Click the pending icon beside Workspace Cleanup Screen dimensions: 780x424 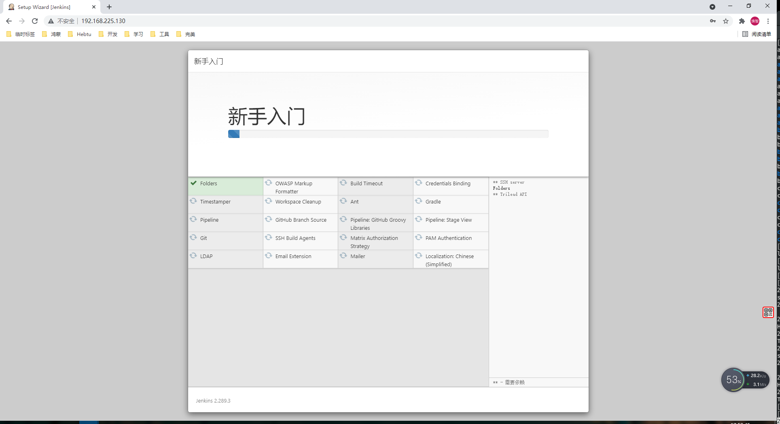(x=268, y=201)
